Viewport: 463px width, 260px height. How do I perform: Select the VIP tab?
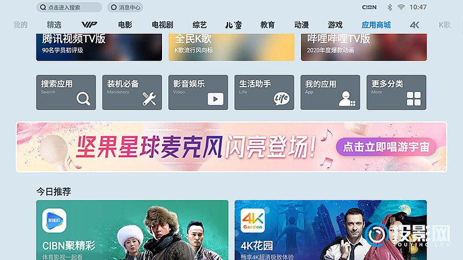click(89, 25)
